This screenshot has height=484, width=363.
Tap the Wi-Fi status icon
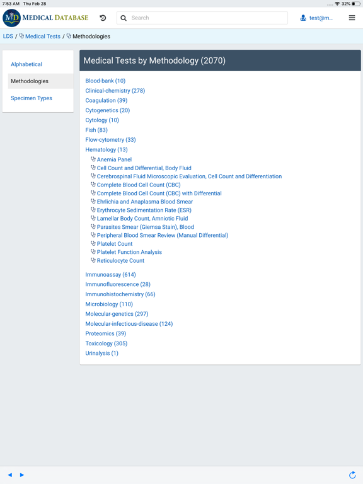pyautogui.click(x=337, y=4)
